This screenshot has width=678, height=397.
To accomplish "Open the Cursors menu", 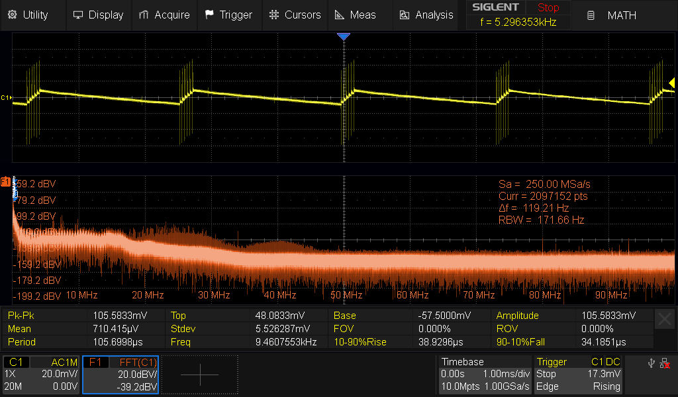I will [x=295, y=15].
